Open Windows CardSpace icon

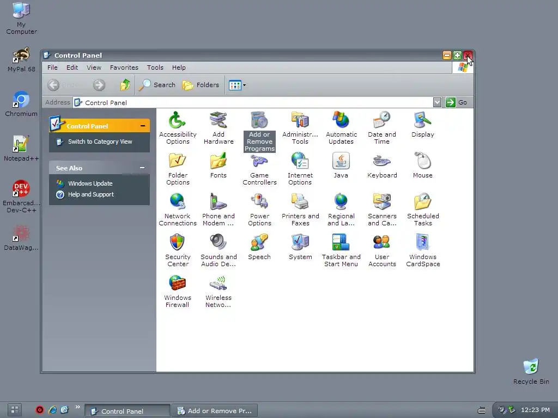423,250
